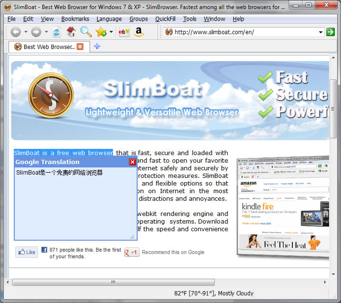Viewport: 341px width, 303px height.
Task: Click the horizontal scrollbar left arrow
Action: pos(8,282)
